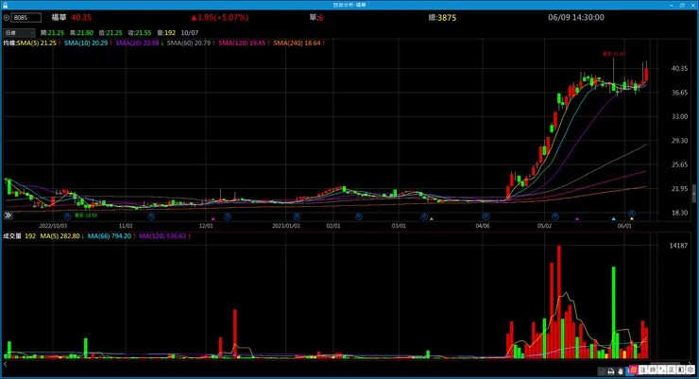The height and width of the screenshot is (379, 699).
Task: Click the 06/09 14:30:00 timestamp
Action: 576,17
